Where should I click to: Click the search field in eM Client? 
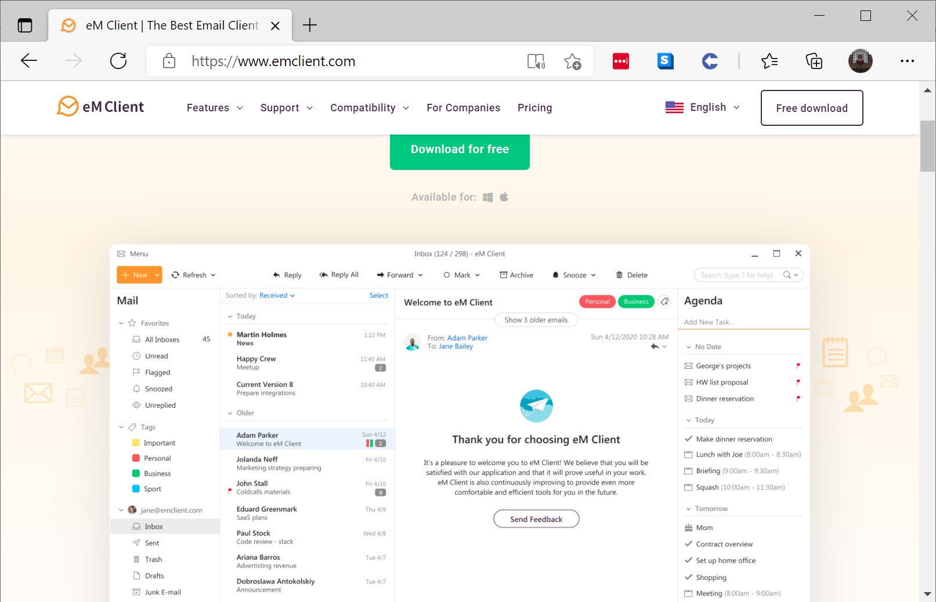tap(749, 275)
